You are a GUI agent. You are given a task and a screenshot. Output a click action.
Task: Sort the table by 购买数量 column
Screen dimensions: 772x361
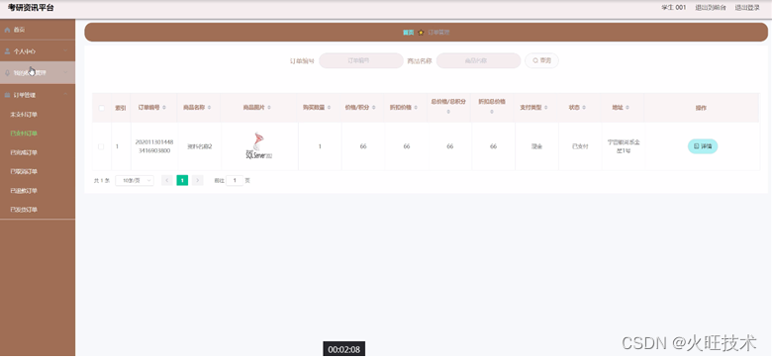[329, 108]
